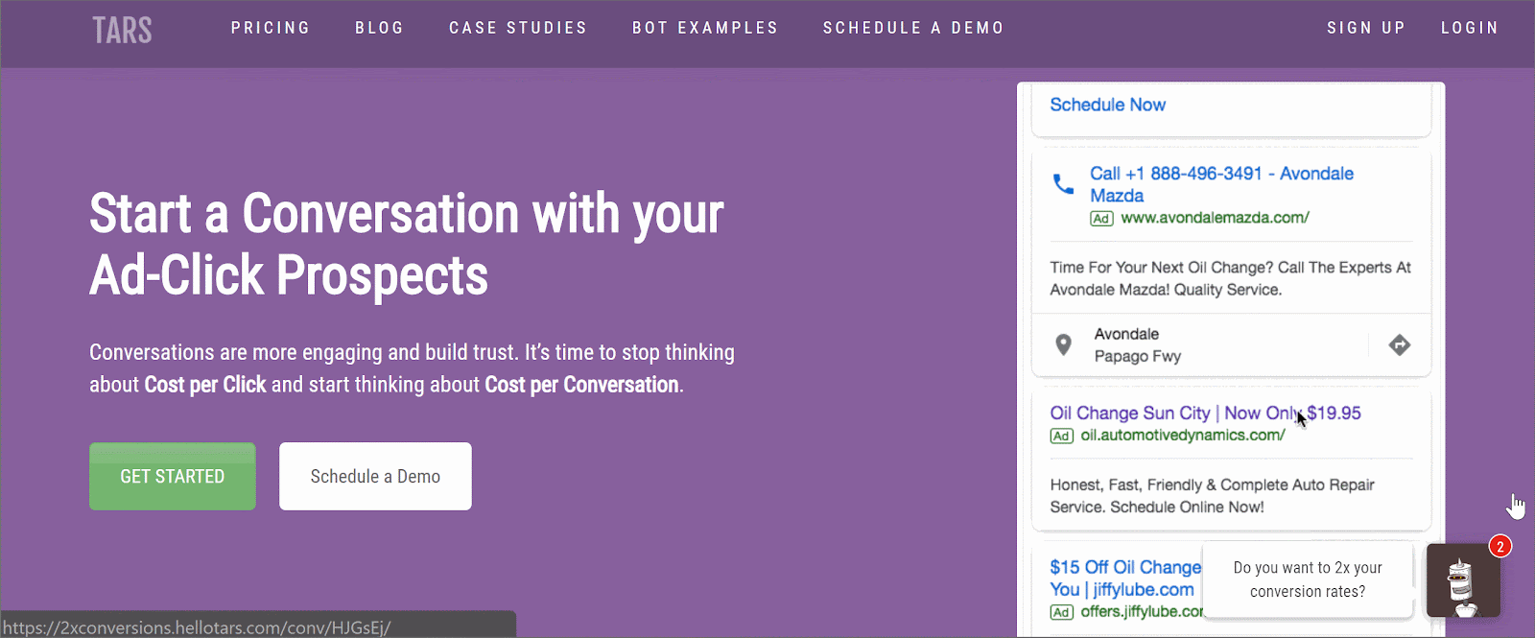Click the Schedule Now link
1535x638 pixels.
pos(1108,105)
